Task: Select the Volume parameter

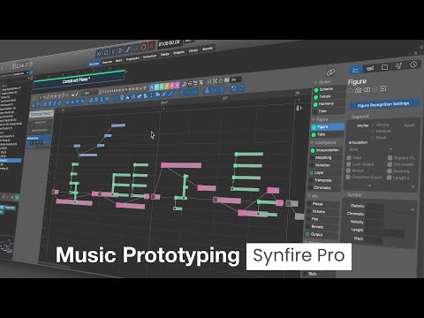Action: [322, 212]
